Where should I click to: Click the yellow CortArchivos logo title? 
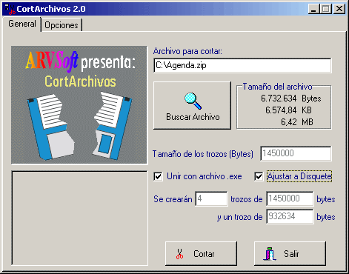(x=80, y=81)
